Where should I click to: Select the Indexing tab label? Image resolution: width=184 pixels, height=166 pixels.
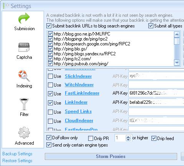click(24, 86)
